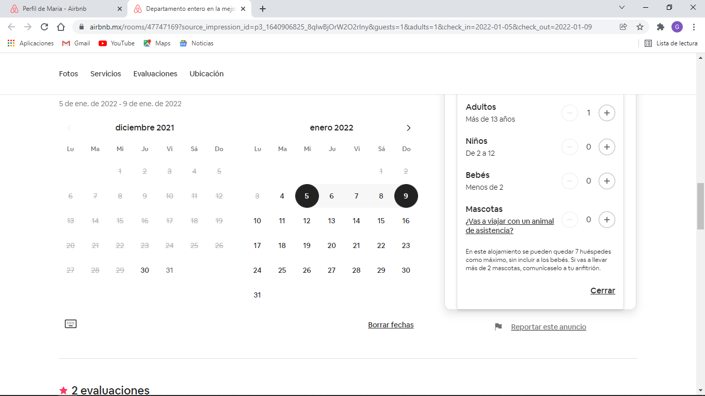Share this page icon in address bar
Viewport: 705px width, 396px height.
click(x=623, y=27)
